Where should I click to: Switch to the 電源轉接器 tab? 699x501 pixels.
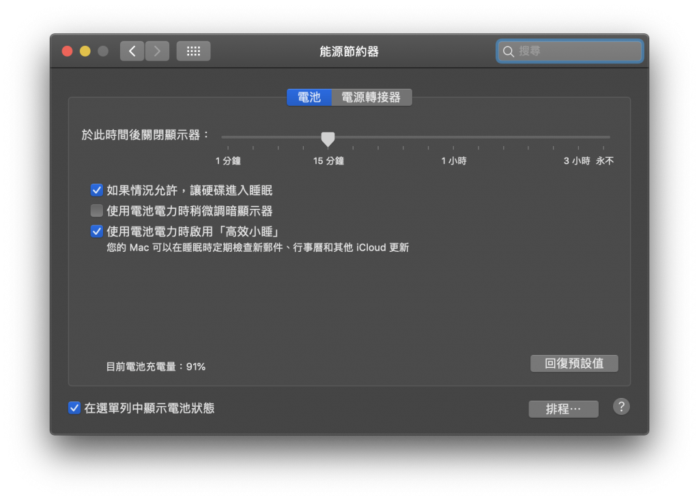point(371,97)
